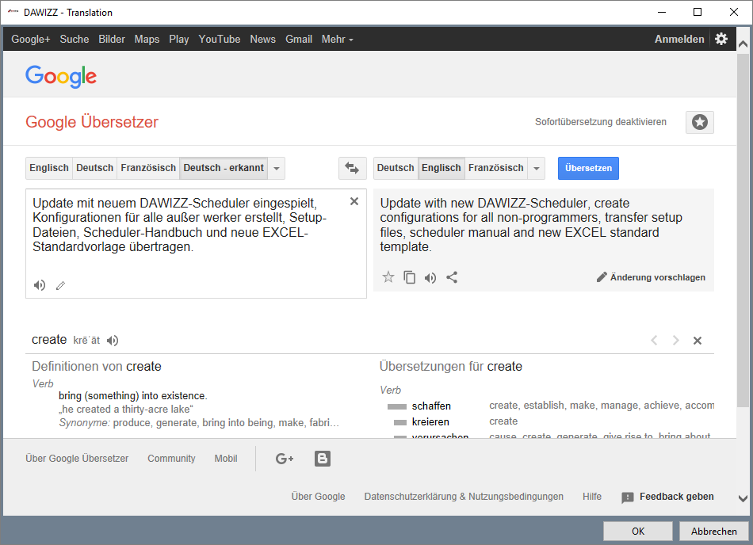Screen dimensions: 753x545
Task: Open the Mehr menu
Action: click(337, 40)
